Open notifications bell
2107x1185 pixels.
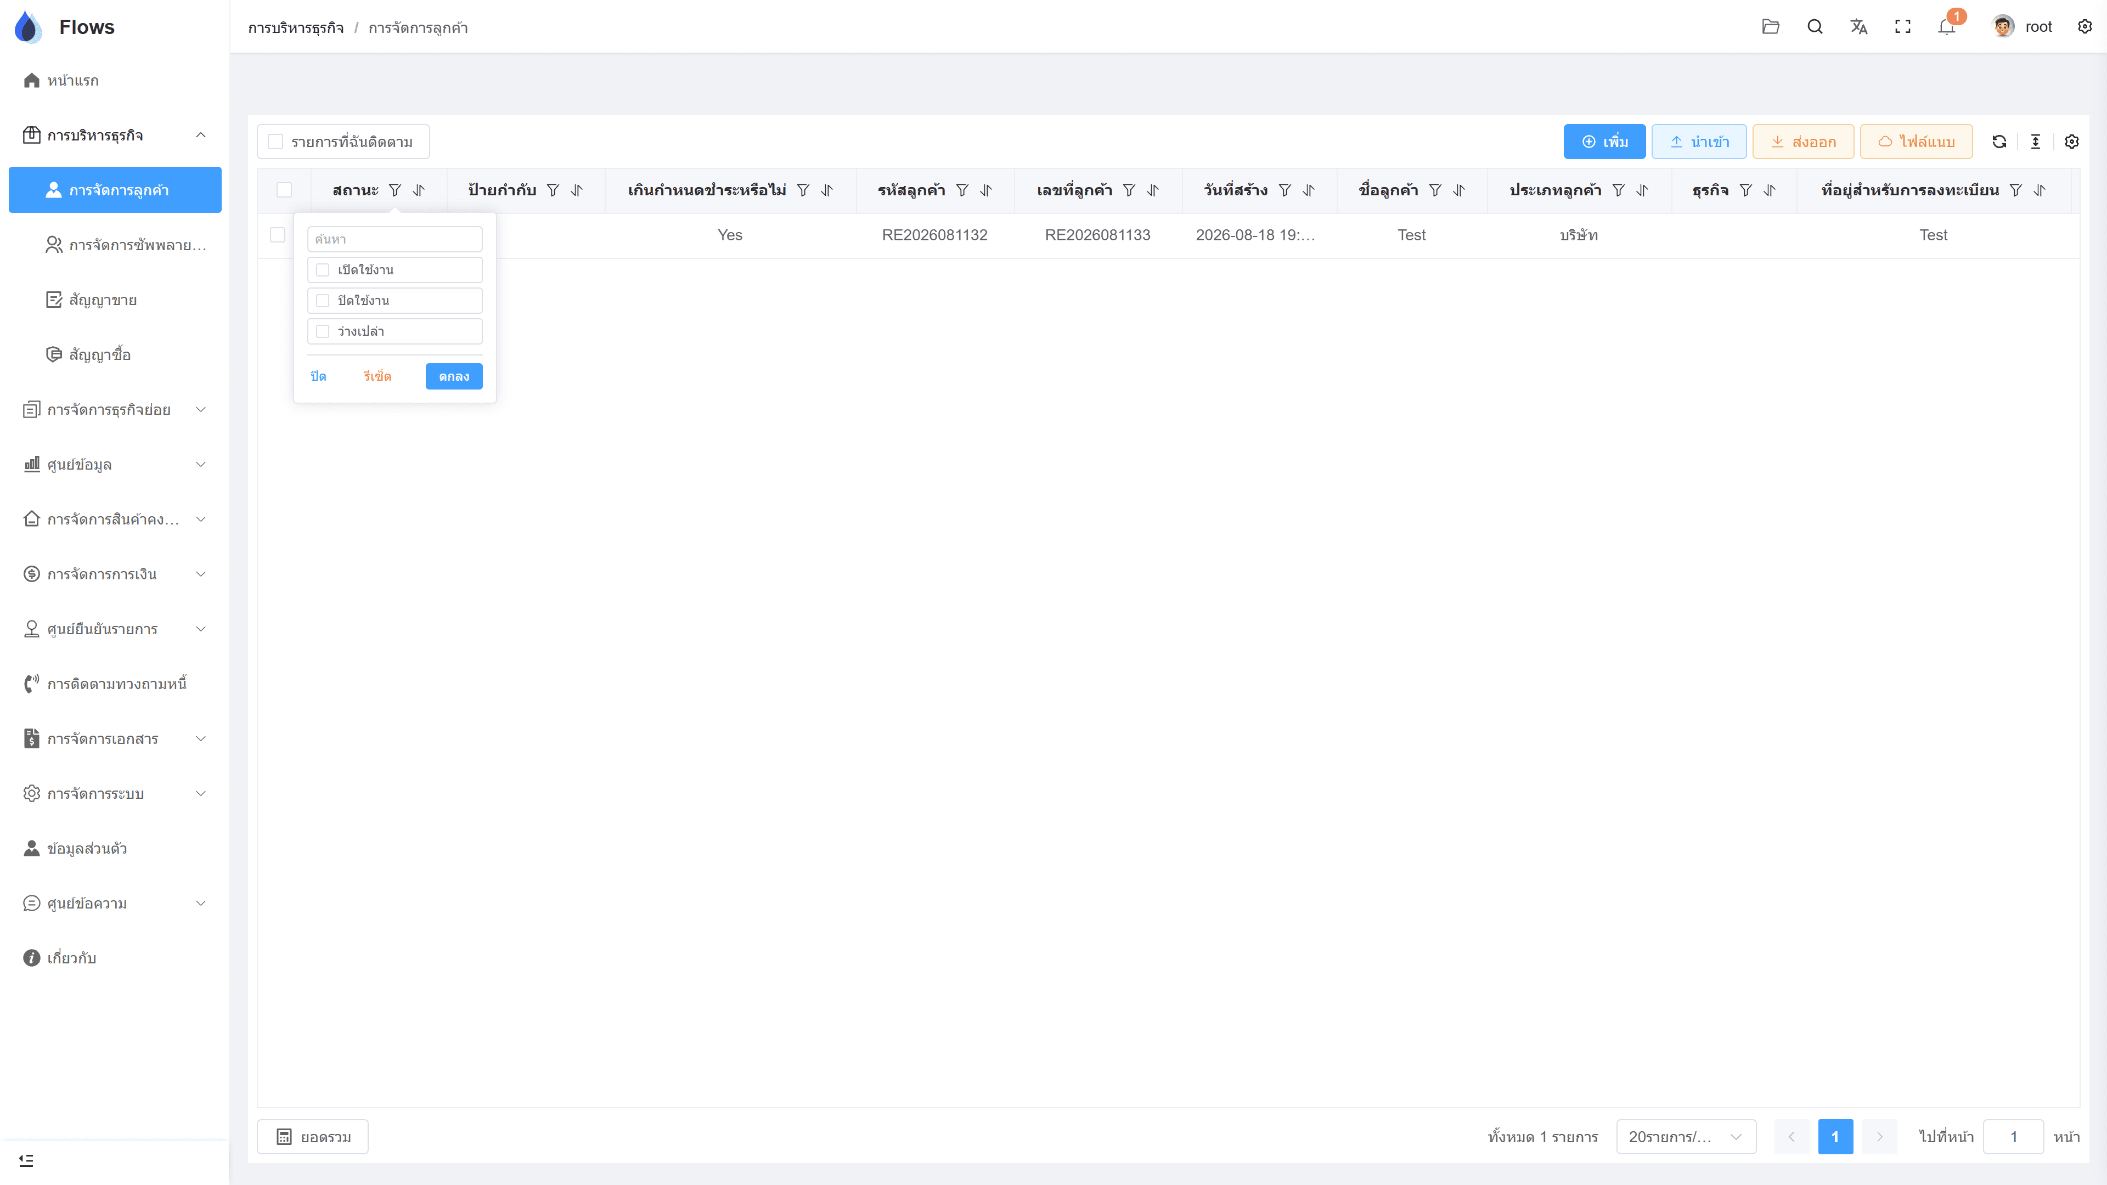click(1947, 27)
